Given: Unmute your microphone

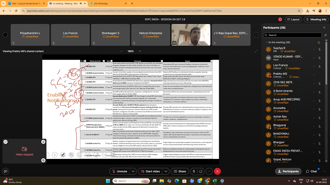Looking at the screenshot, I should coord(120,171).
